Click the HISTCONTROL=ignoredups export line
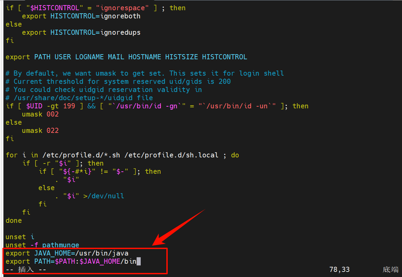 pos(80,32)
